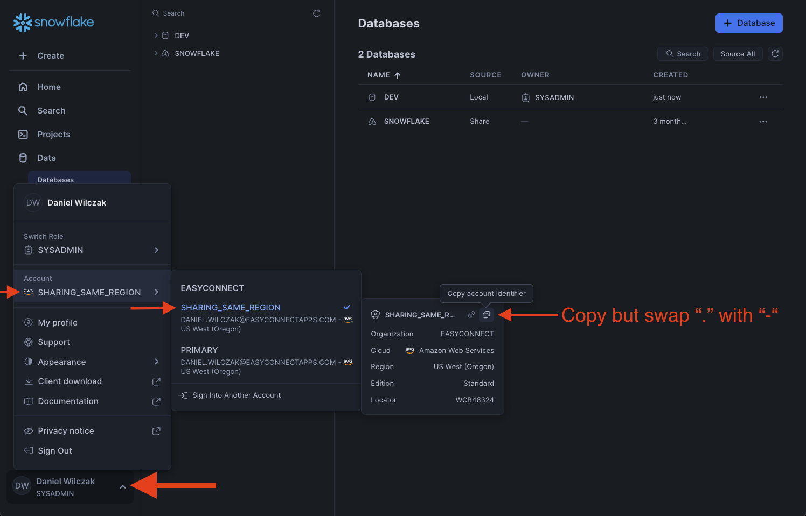Click the refresh icon in object explorer
Viewport: 806px width, 516px height.
[317, 13]
